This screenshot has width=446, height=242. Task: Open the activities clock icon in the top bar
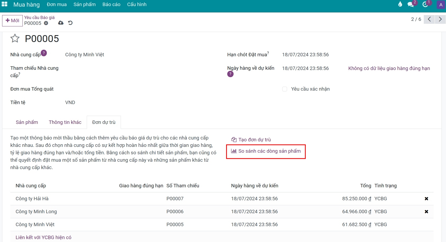pos(425,4)
